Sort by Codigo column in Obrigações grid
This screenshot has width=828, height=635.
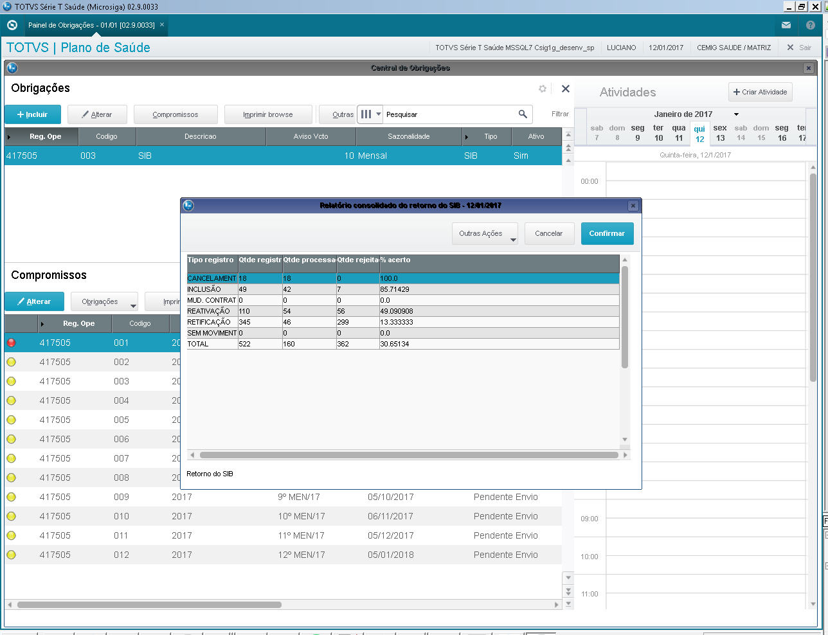click(107, 136)
